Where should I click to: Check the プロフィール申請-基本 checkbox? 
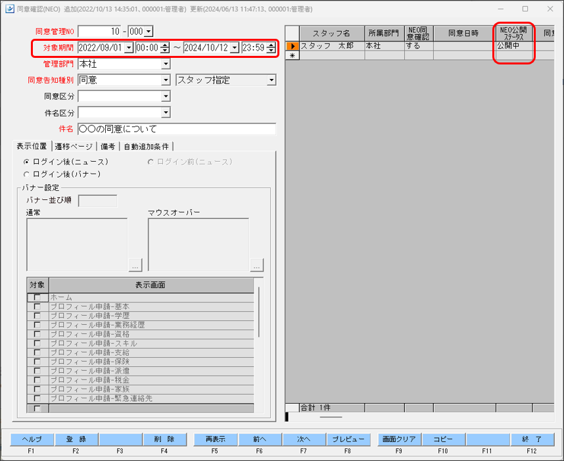(37, 306)
